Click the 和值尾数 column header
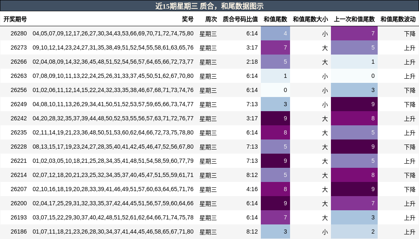 (x=275, y=19)
